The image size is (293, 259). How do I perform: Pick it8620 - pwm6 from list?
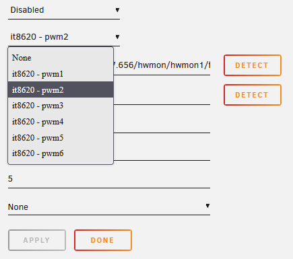(61, 153)
